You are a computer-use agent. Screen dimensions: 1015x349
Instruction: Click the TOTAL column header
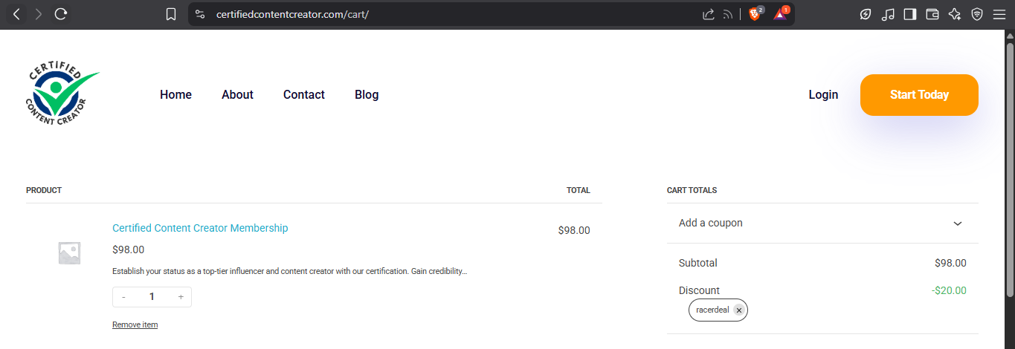pos(578,191)
